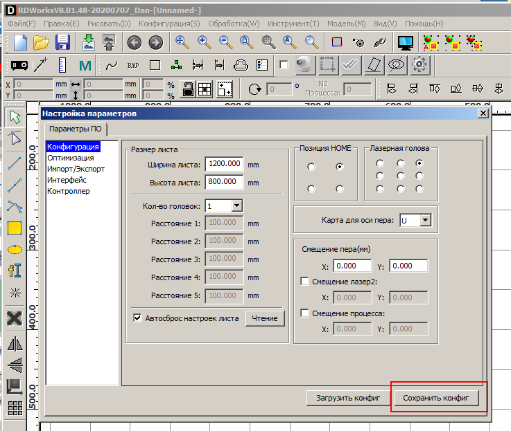
Task: Click Сохранить конфиг button
Action: (x=436, y=398)
